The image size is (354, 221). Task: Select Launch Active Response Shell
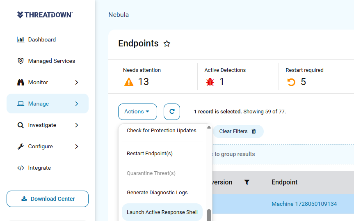(162, 212)
